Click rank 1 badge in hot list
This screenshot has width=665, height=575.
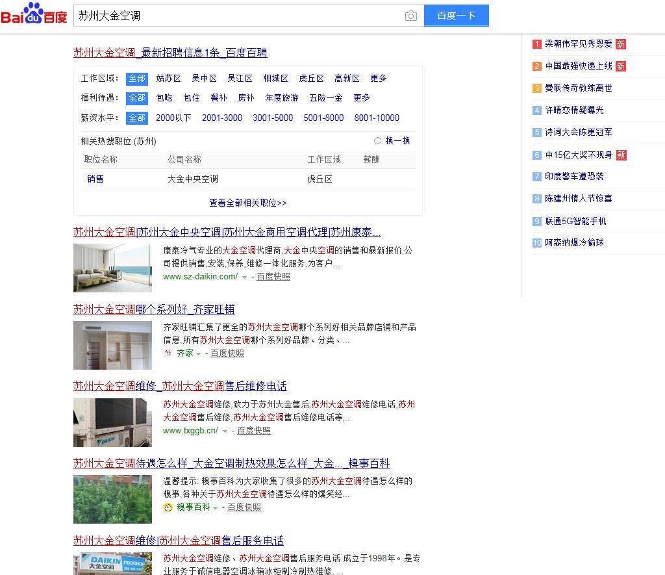click(x=537, y=44)
